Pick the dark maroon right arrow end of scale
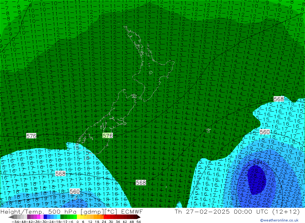Screen dimensions: 305x223 [139, 217]
